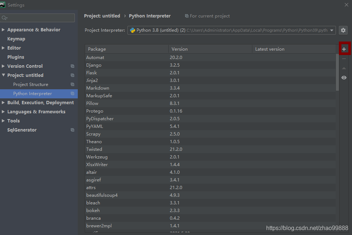Click the package list vertical scrollbar
The image size is (352, 235).
point(337,72)
